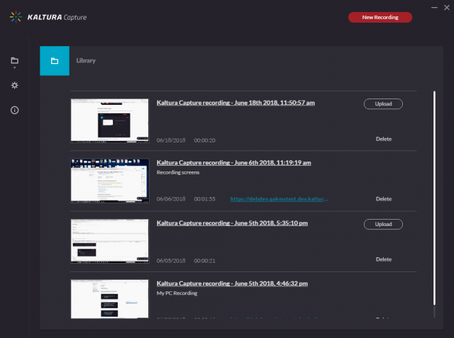Click thumbnail of 'Recording screens' recording
The height and width of the screenshot is (338, 454).
110,180
